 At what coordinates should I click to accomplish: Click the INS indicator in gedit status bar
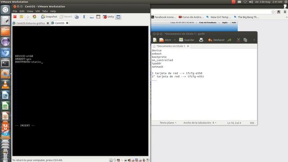click(x=252, y=123)
